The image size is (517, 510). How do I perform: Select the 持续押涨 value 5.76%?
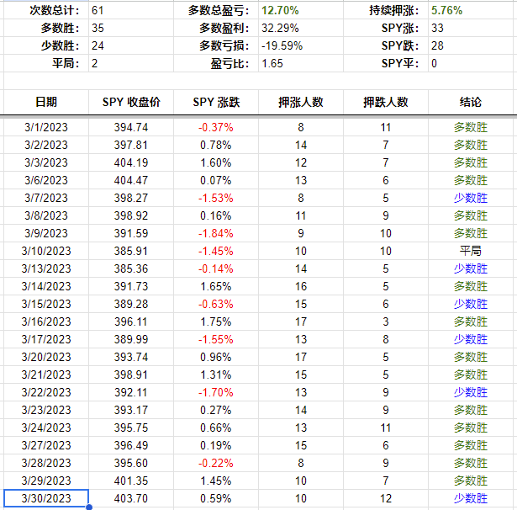tap(471, 10)
